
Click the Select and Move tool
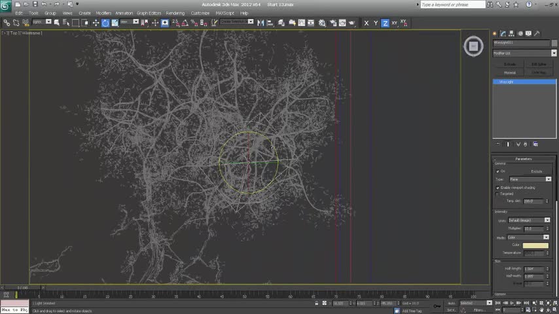[x=96, y=23]
